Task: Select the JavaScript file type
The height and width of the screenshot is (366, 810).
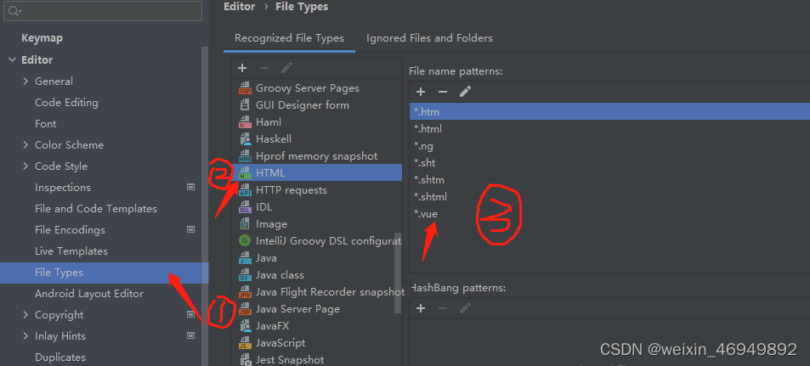Action: pyautogui.click(x=317, y=343)
